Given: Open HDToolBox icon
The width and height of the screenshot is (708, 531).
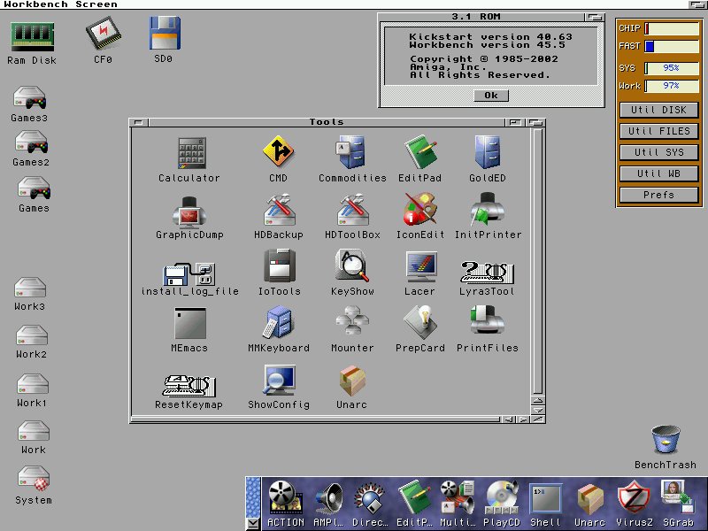Looking at the screenshot, I should coord(352,210).
